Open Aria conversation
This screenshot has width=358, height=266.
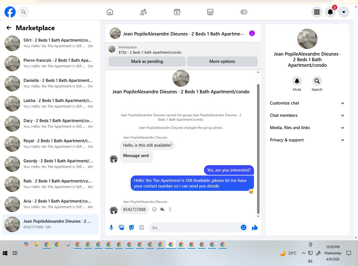click(50, 204)
